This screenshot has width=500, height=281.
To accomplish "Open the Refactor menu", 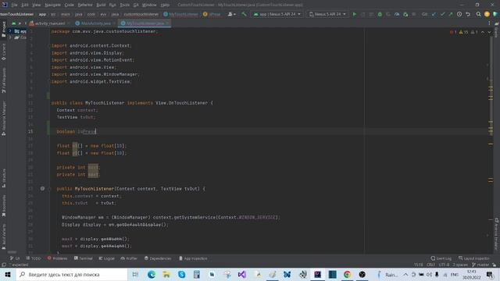I will [85, 5].
